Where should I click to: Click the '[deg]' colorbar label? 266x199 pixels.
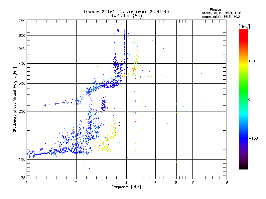coord(244,27)
